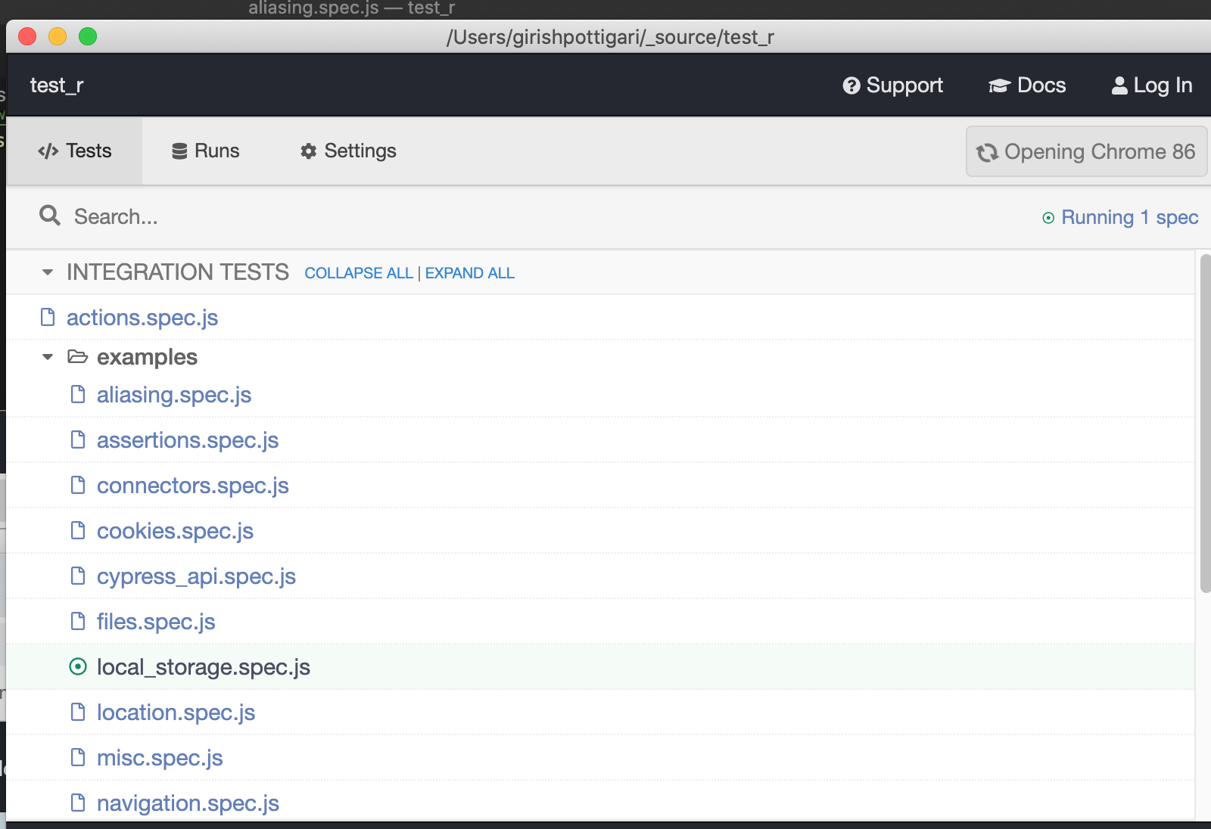
Task: Click the file icon next to aliasing.spec.js
Action: [78, 394]
